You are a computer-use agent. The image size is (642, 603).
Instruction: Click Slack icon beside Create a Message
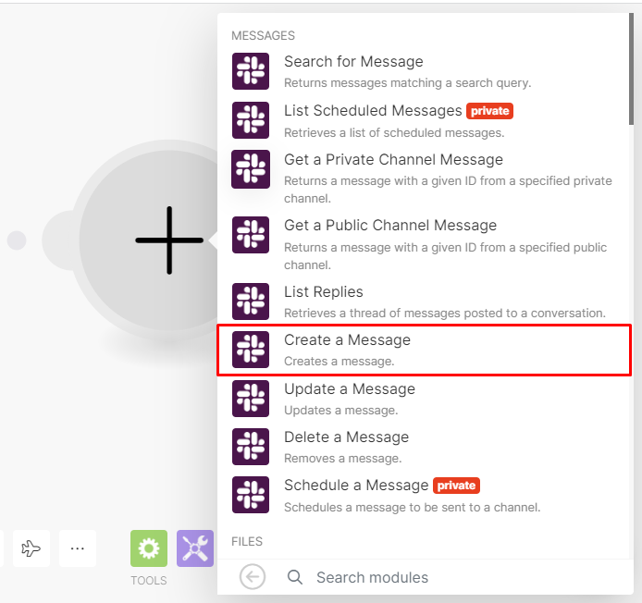point(251,350)
